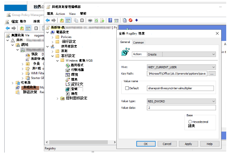Expand the 吃東西 node in Group Policy Management
Screen dimensions: 228x154
[x=13, y=83]
